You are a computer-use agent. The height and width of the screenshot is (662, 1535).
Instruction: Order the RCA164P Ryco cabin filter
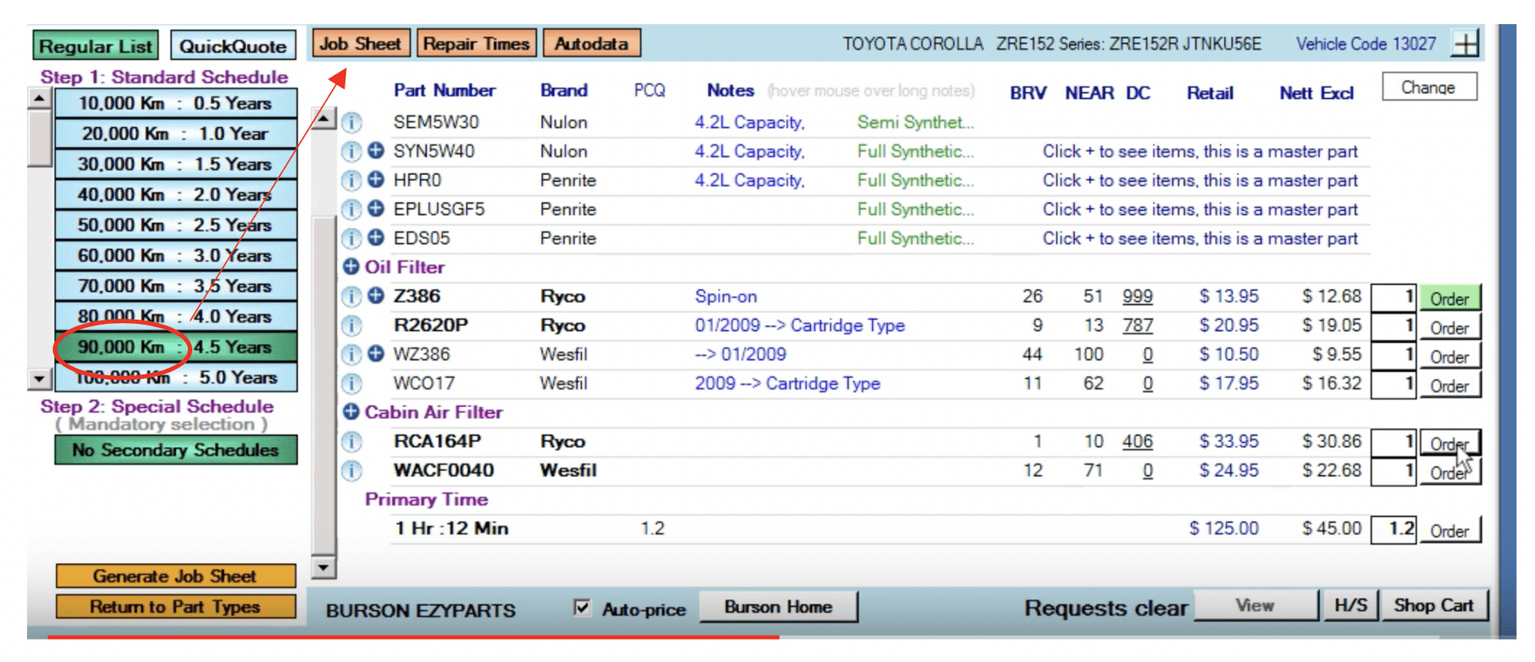tap(1449, 443)
